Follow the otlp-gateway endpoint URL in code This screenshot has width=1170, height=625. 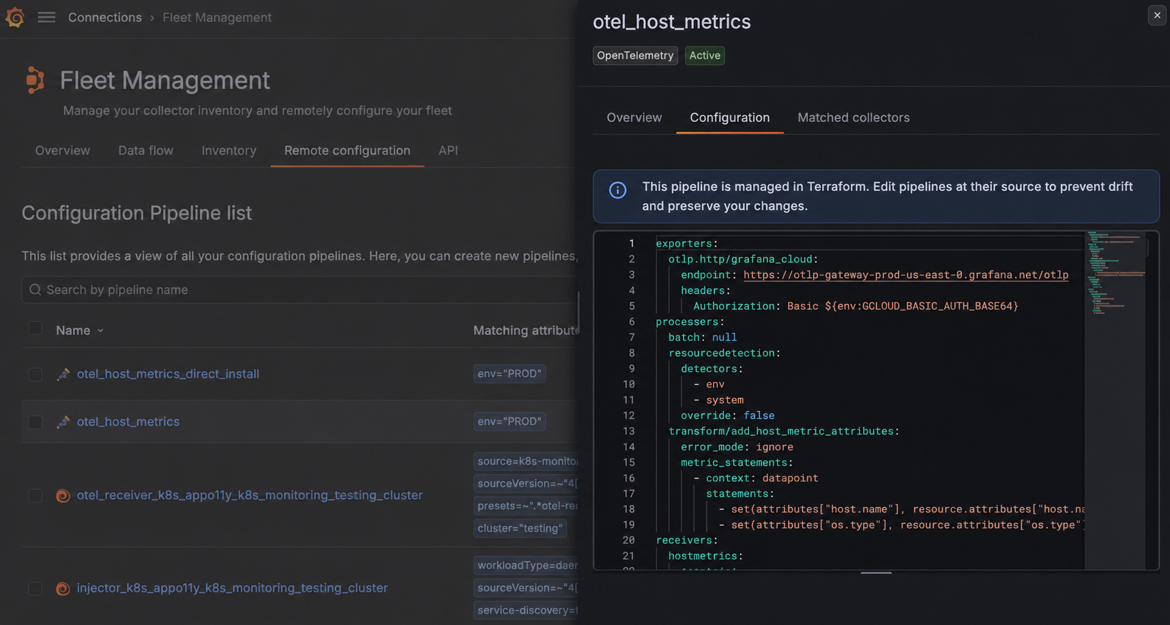click(906, 275)
